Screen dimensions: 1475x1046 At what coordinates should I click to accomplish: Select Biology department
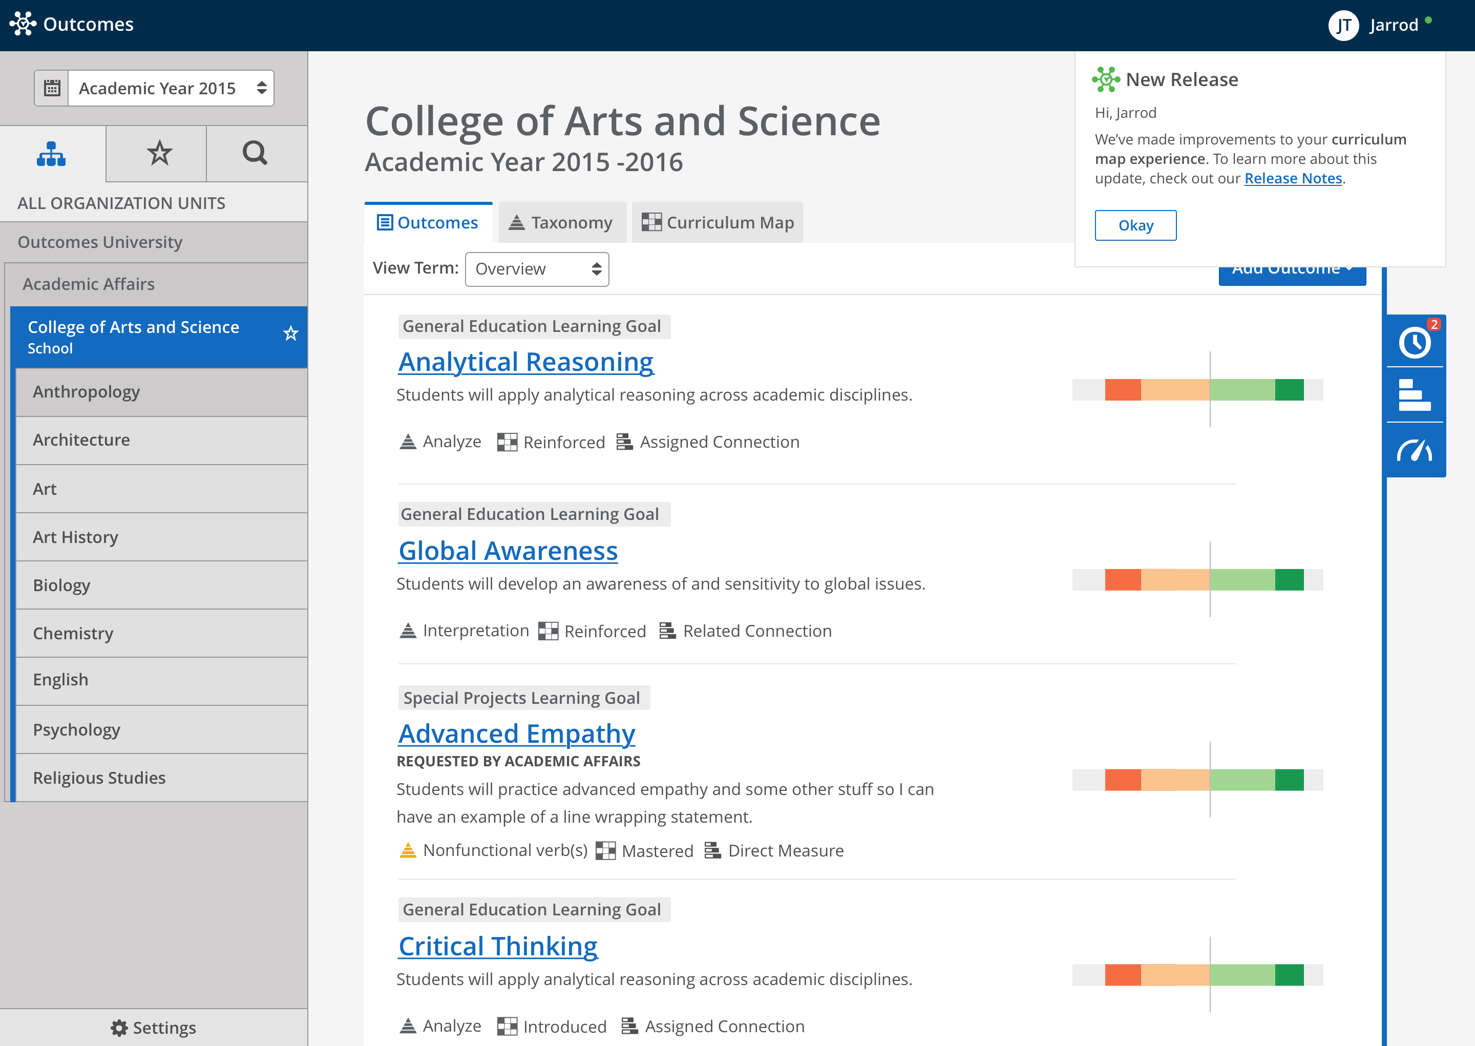pos(162,585)
